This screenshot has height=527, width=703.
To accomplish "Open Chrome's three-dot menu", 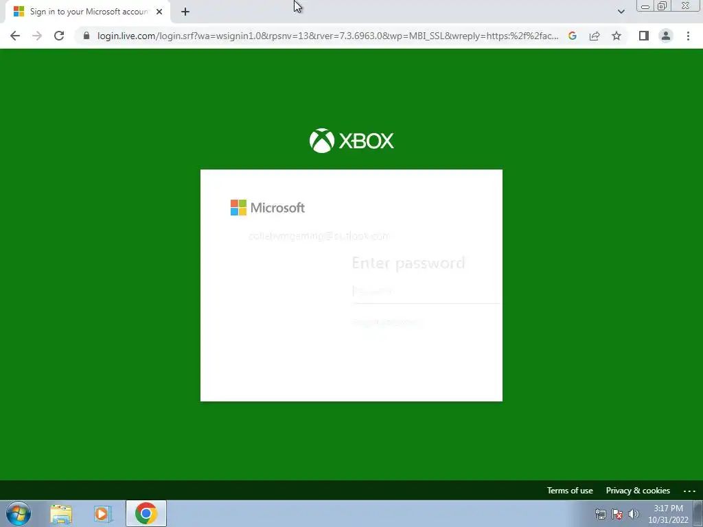I will (688, 36).
